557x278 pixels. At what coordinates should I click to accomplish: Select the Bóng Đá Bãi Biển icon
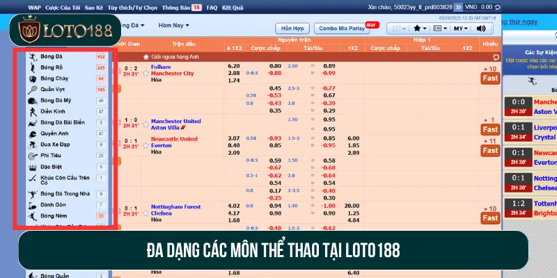(x=33, y=123)
